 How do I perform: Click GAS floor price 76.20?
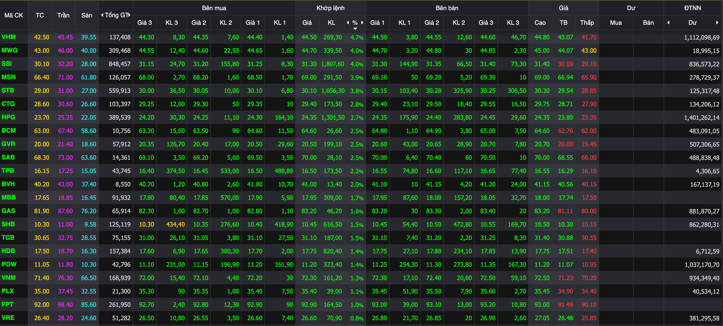[x=88, y=211]
